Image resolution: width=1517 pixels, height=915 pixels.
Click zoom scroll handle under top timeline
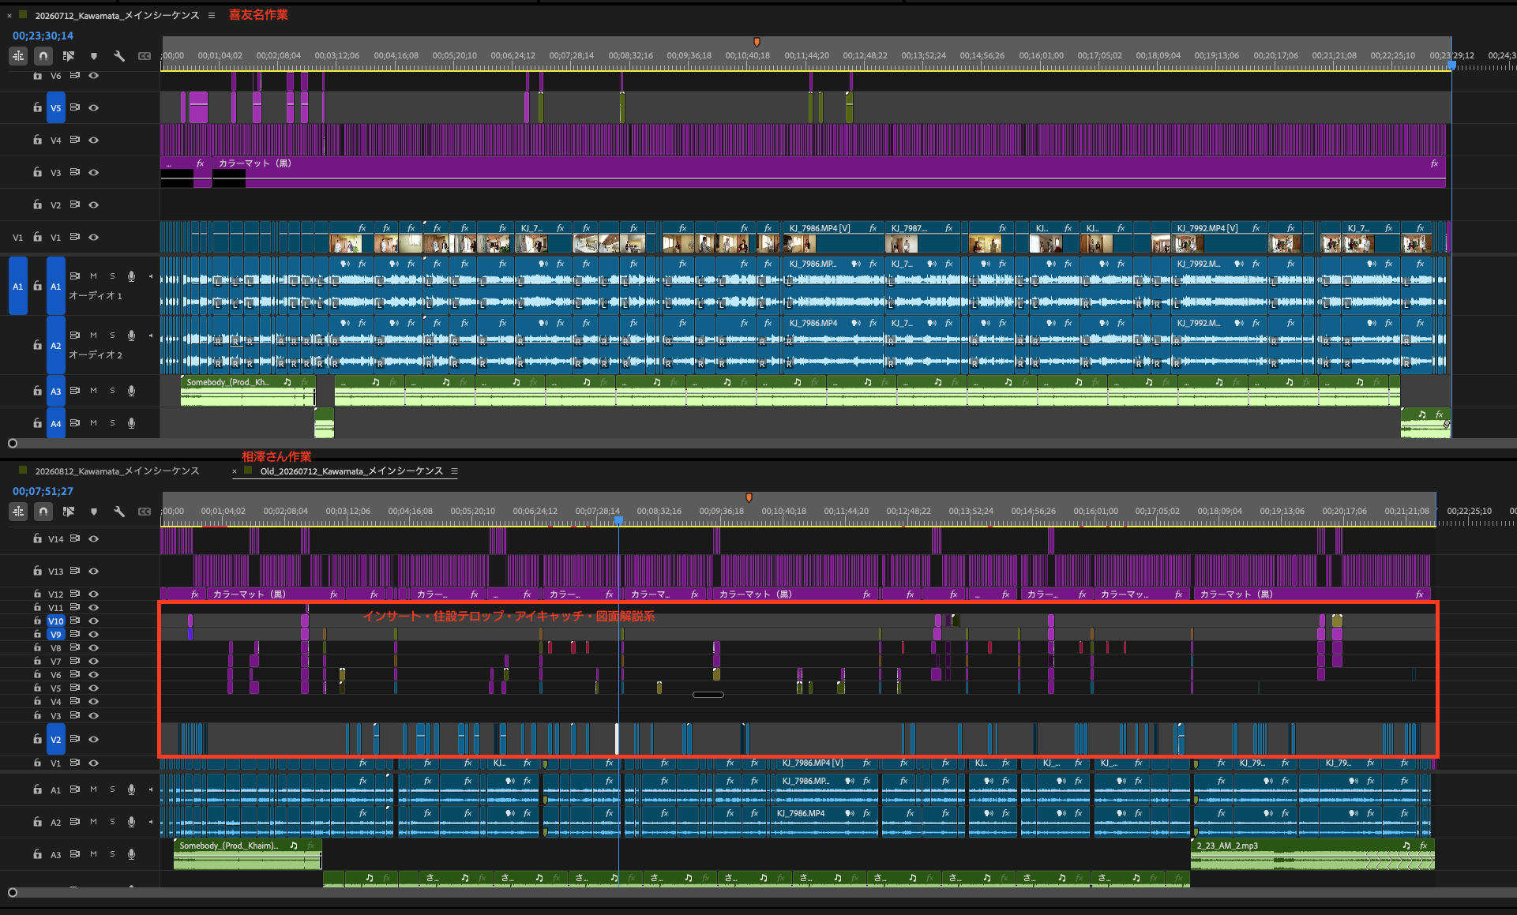13,444
